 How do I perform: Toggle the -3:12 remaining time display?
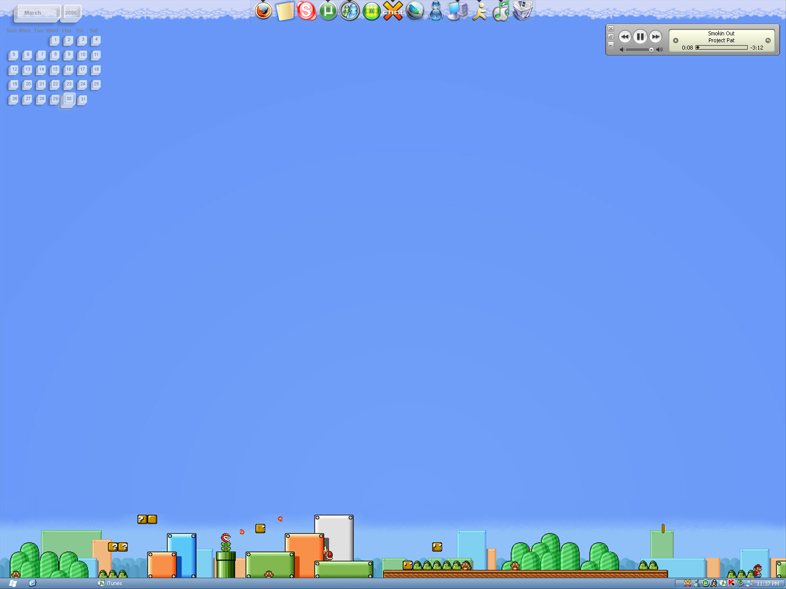pos(757,48)
